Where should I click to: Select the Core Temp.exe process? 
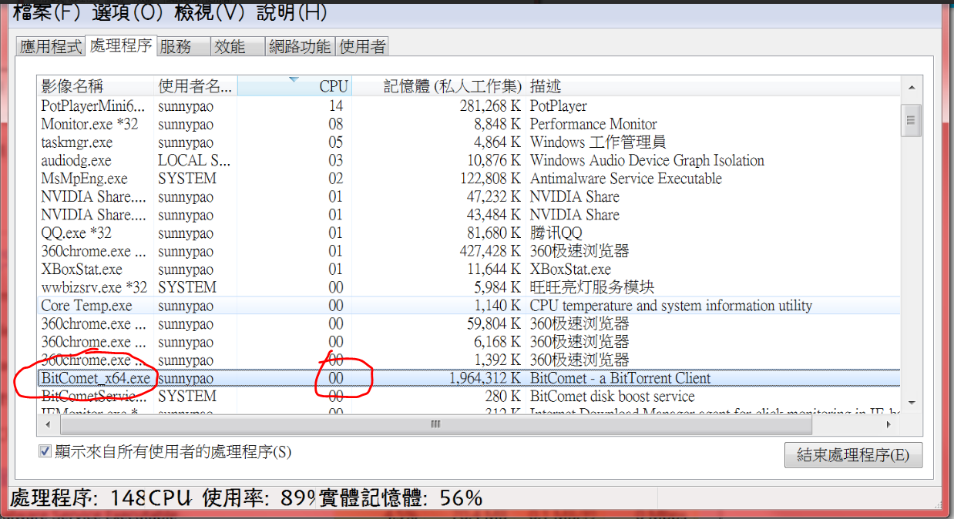click(x=469, y=306)
